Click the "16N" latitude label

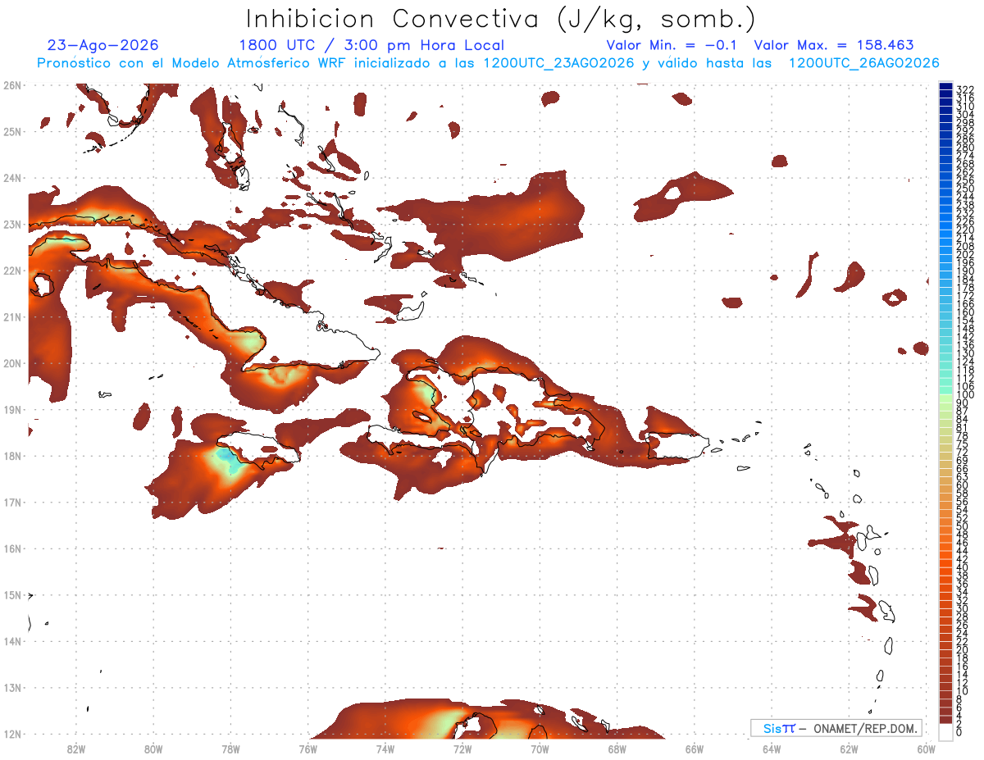click(x=11, y=548)
